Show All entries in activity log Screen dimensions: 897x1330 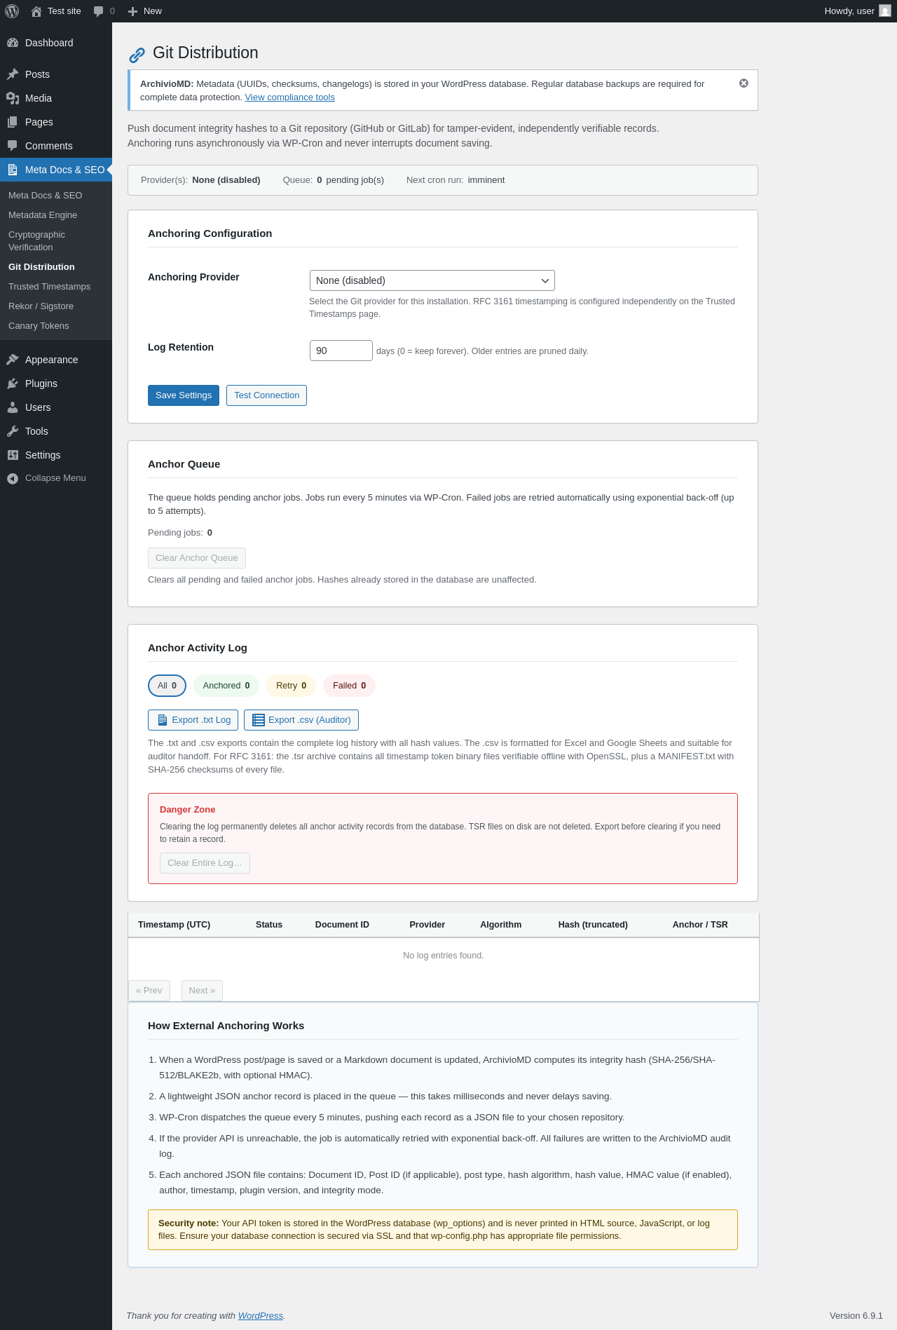click(x=167, y=686)
